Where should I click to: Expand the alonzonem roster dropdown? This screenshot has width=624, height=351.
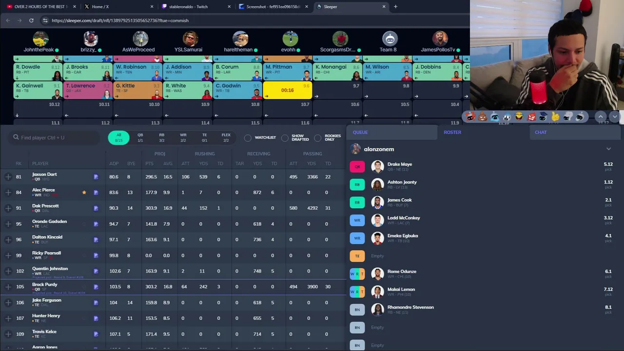tap(608, 149)
